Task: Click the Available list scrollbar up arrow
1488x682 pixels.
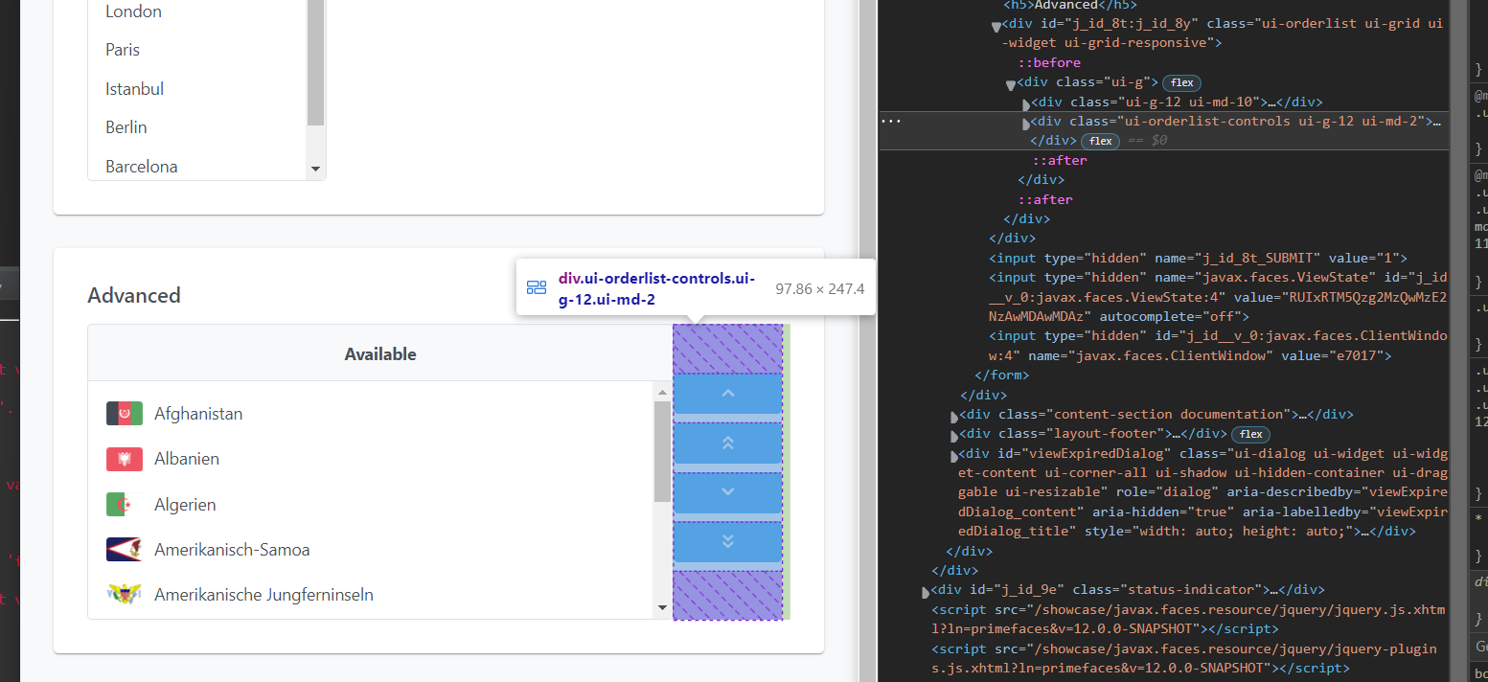Action: pos(662,391)
